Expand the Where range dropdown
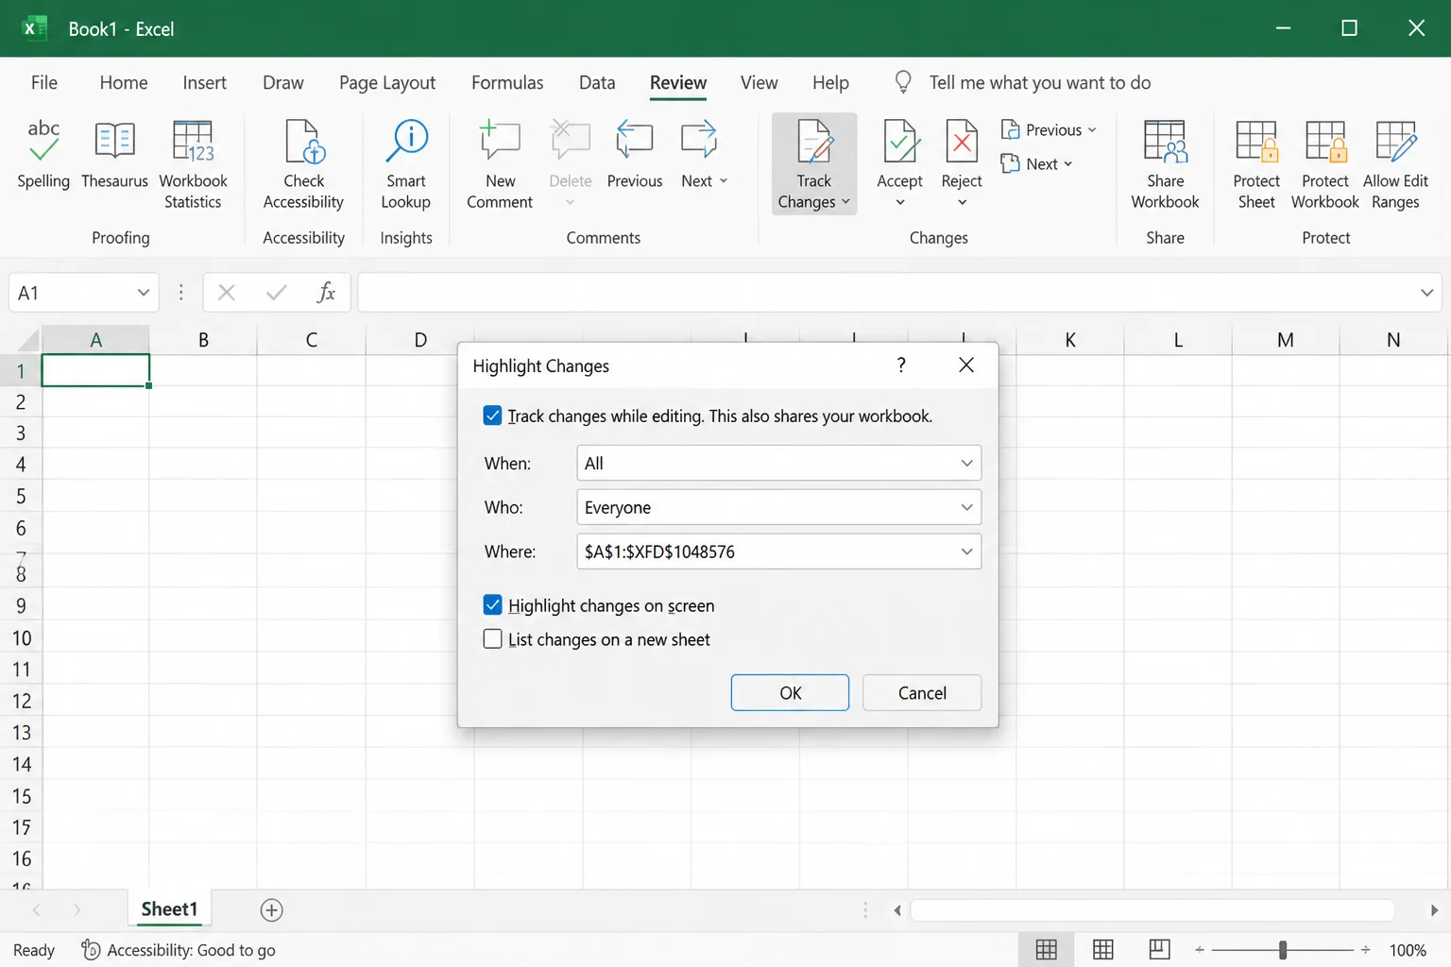 point(966,551)
